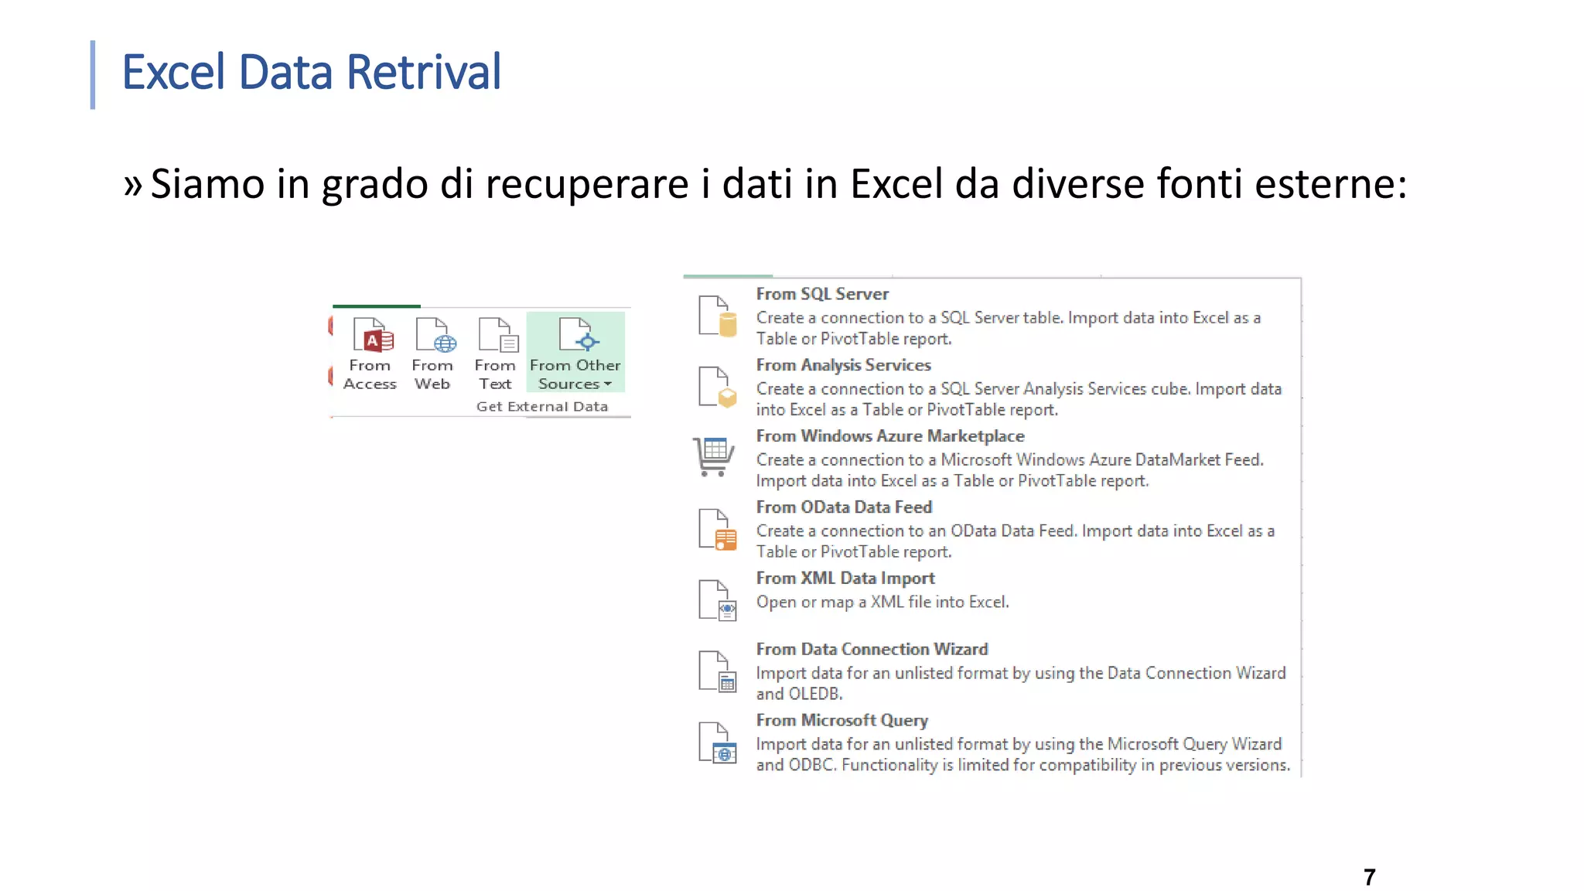Choose From OData Data Feed entry
Image resolution: width=1584 pixels, height=891 pixels.
pyautogui.click(x=992, y=529)
